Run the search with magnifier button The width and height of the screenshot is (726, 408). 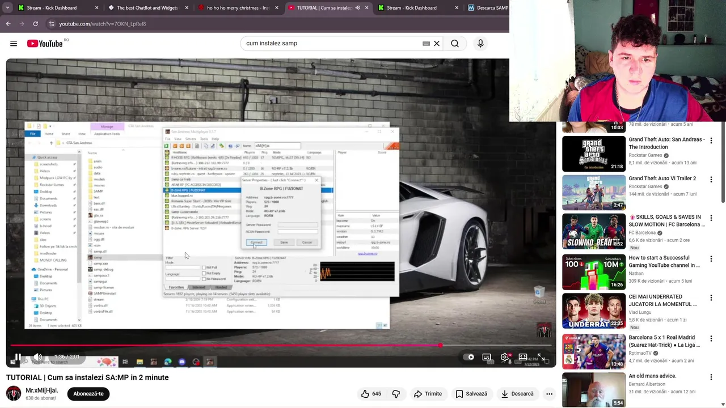coord(455,44)
